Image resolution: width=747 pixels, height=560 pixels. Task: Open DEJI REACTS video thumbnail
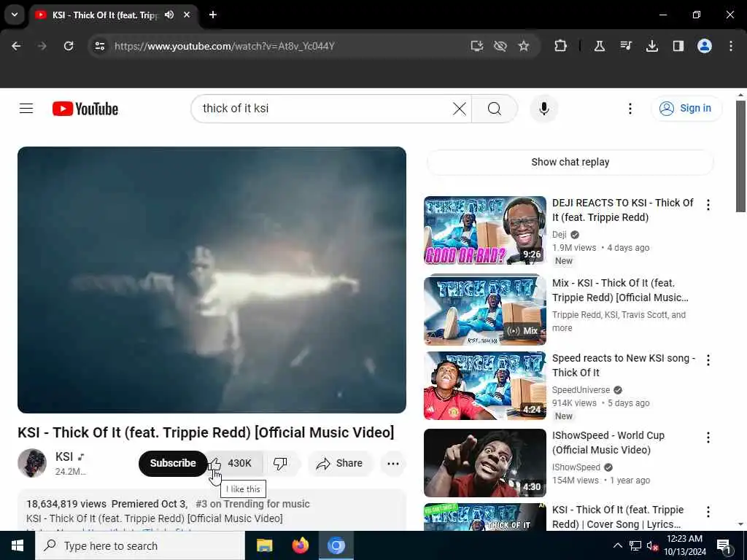tap(485, 230)
